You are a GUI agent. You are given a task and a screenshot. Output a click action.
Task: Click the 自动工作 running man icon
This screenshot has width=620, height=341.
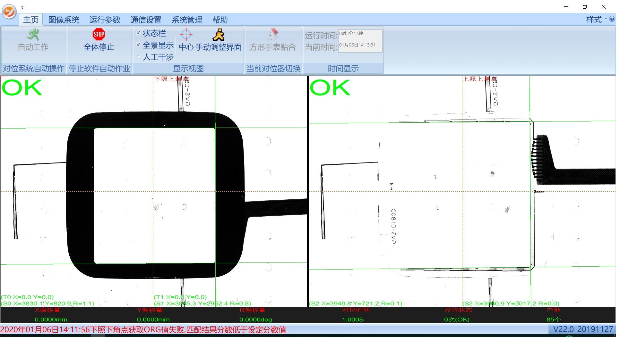click(33, 34)
